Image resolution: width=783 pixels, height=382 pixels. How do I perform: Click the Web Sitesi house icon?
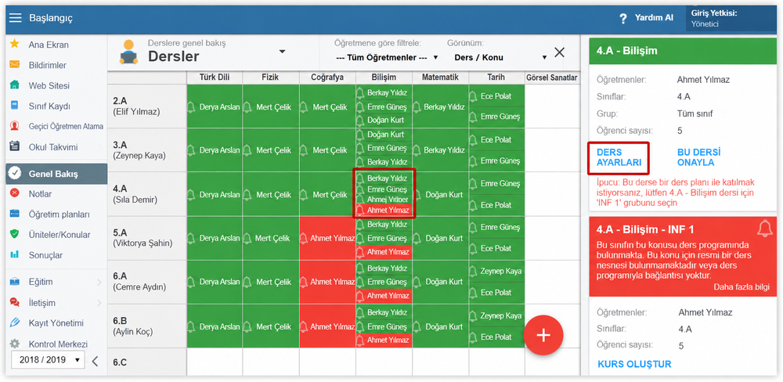tap(14, 85)
